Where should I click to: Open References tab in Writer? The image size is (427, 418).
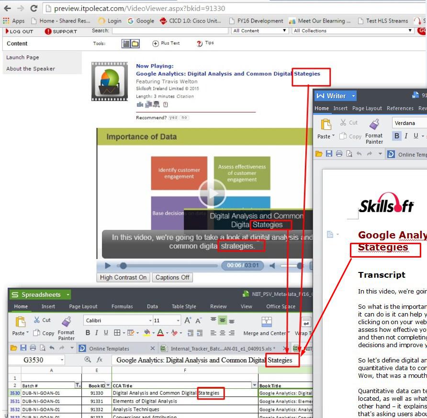[x=400, y=108]
